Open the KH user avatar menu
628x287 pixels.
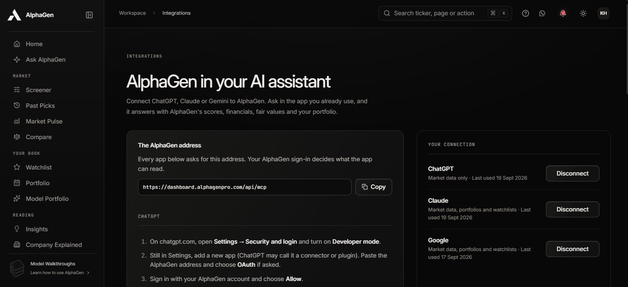click(x=604, y=13)
